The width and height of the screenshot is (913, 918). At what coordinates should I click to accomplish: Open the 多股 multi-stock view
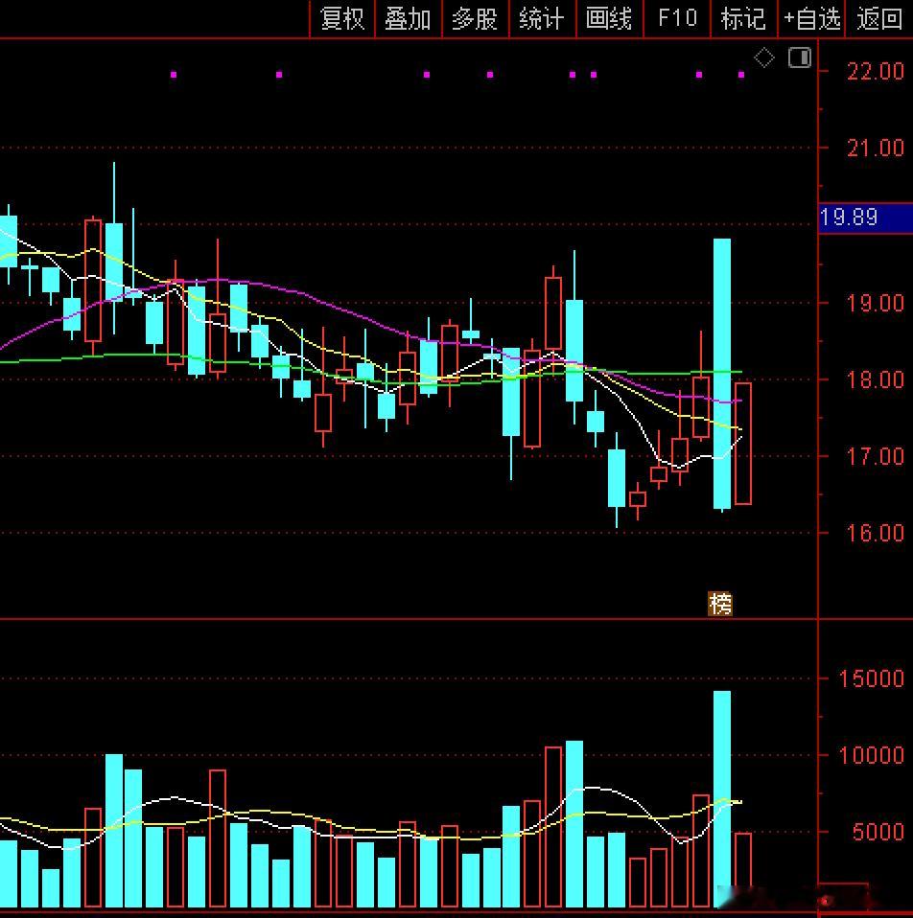point(476,19)
